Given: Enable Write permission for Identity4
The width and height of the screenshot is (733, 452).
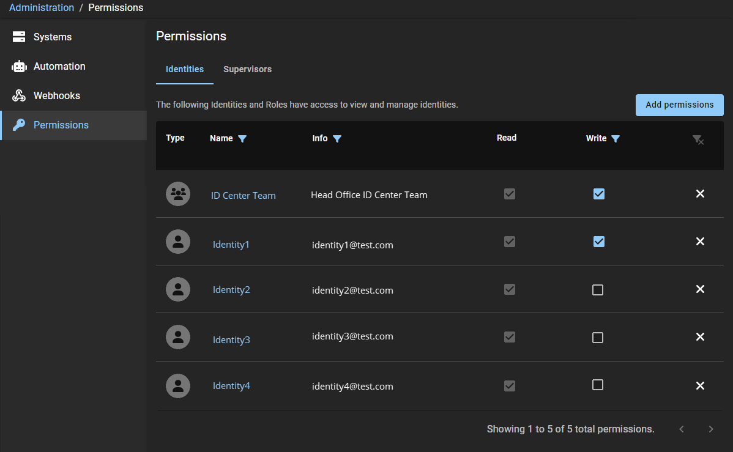Looking at the screenshot, I should (x=597, y=385).
